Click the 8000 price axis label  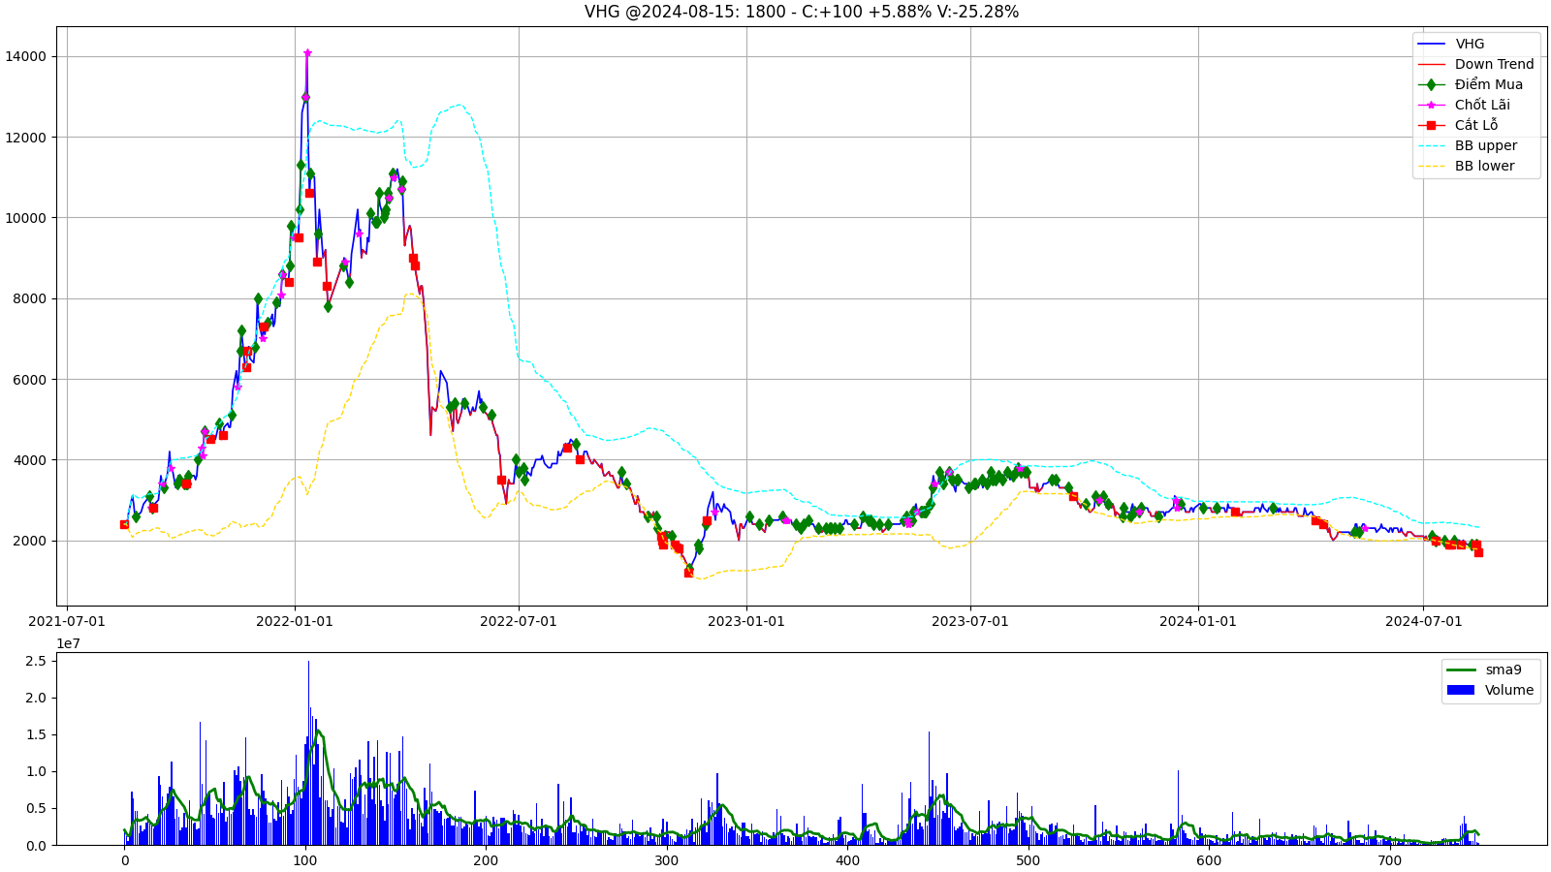(x=29, y=298)
